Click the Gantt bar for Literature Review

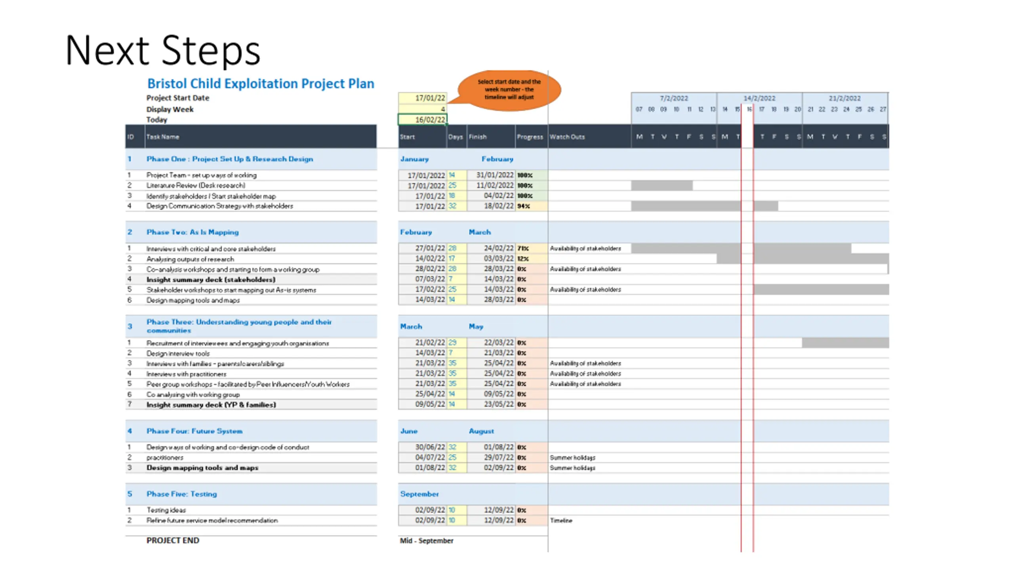[662, 185]
